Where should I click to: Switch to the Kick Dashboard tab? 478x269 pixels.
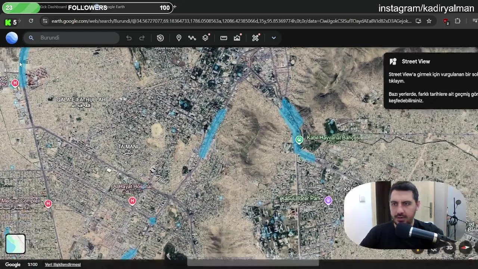click(x=53, y=7)
